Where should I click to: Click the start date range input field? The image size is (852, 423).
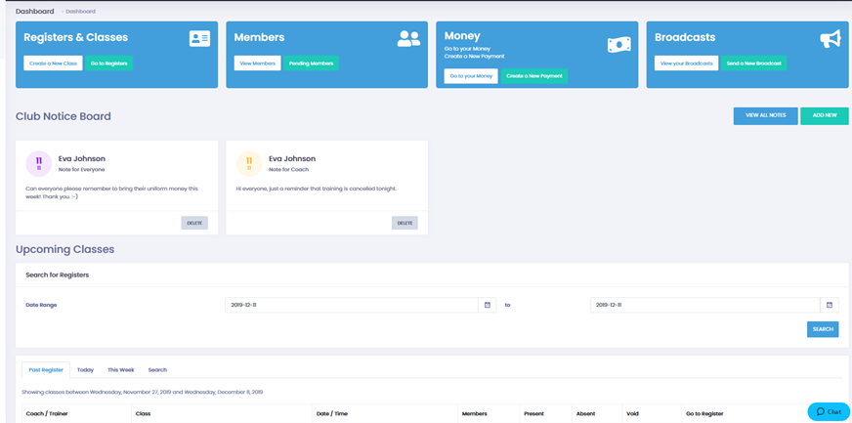(351, 305)
